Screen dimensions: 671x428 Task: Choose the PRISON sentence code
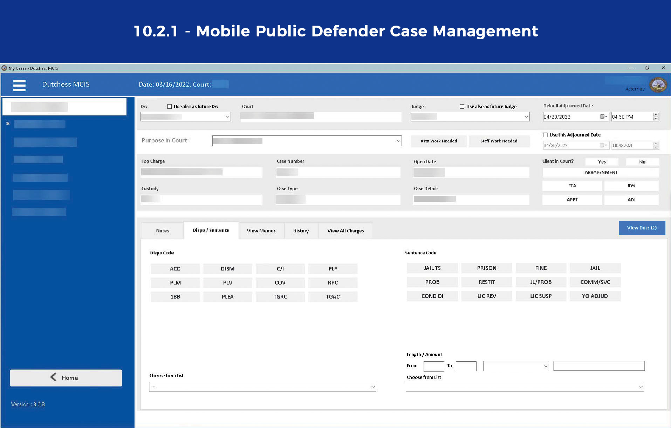click(486, 268)
